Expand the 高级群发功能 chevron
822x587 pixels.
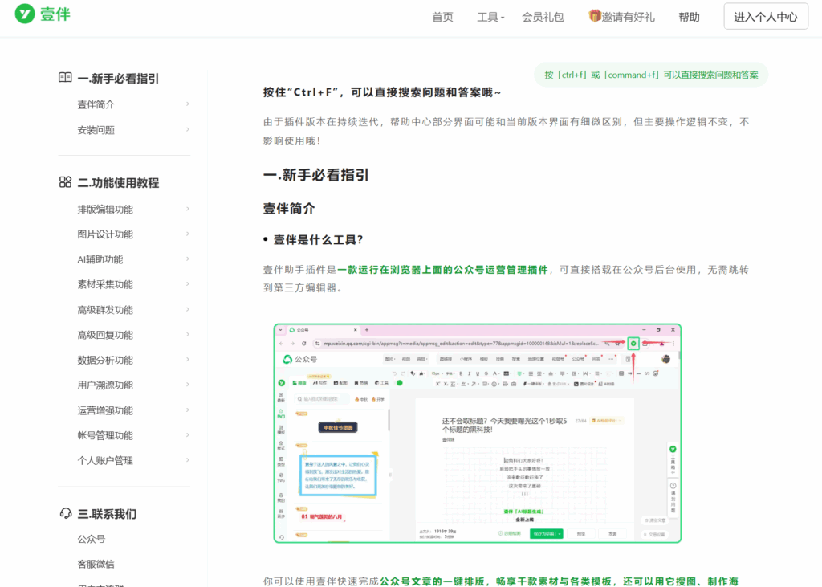tap(188, 309)
